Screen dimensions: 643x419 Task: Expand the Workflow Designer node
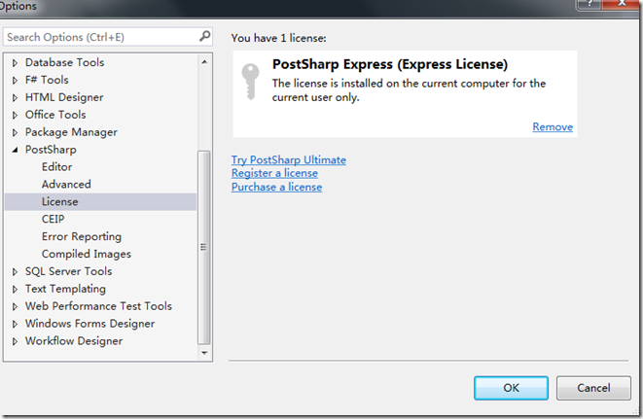[x=15, y=341]
